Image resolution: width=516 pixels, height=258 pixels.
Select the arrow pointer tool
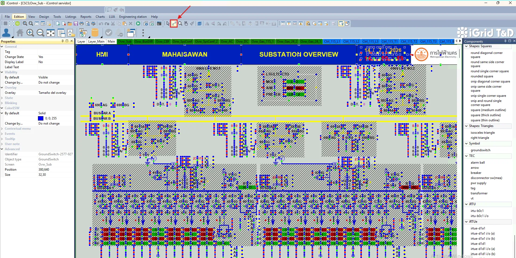click(168, 24)
